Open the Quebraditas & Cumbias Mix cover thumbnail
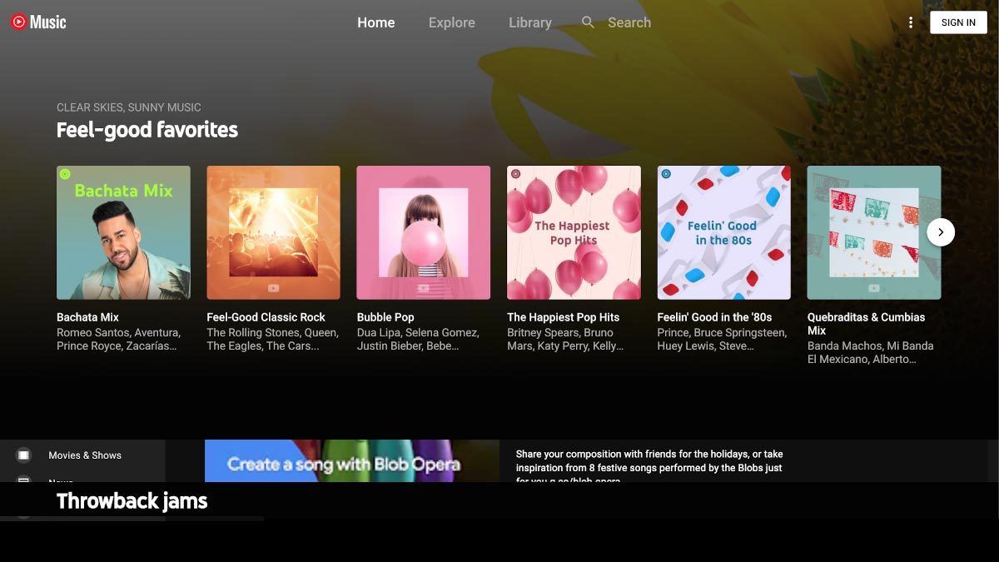Image resolution: width=999 pixels, height=562 pixels. click(x=874, y=232)
